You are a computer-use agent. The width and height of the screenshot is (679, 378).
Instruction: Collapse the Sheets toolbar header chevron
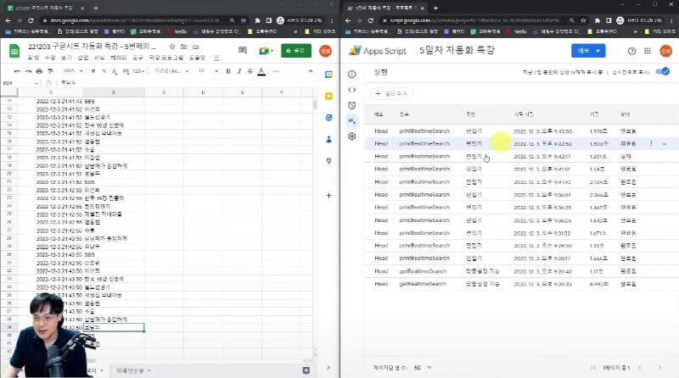point(311,71)
